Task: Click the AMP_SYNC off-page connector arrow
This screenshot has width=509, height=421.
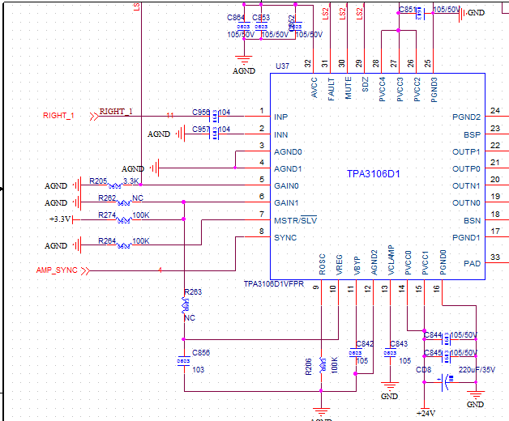Action: [x=85, y=270]
